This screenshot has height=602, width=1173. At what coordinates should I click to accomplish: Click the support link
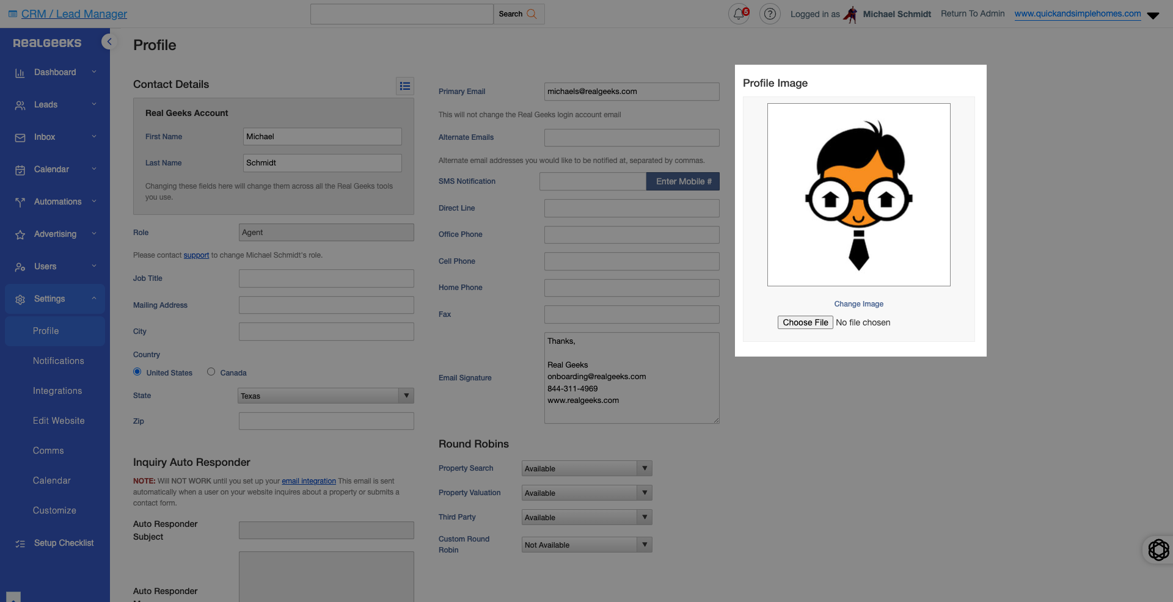[196, 255]
